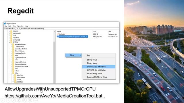The image size is (184, 103).
Task: Click the folder icon next to BuildUpdate
Action: (15, 78)
